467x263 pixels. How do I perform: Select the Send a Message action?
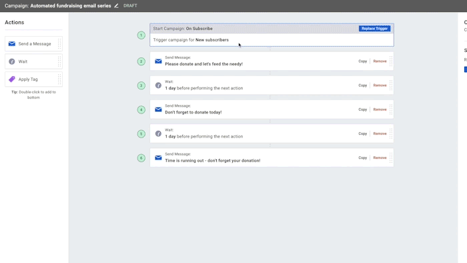(x=33, y=44)
